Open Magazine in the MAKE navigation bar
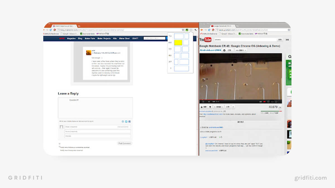Screen dimensions: 335x188 click(71, 38)
